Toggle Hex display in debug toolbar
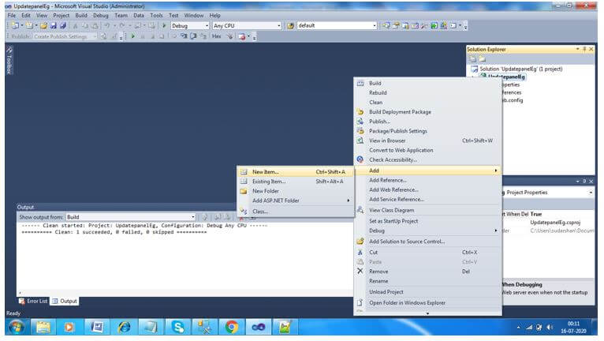 pyautogui.click(x=217, y=36)
